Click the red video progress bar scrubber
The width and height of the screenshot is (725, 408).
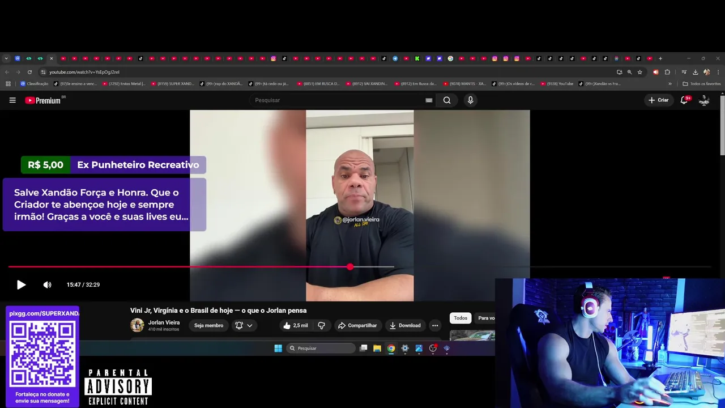350,266
